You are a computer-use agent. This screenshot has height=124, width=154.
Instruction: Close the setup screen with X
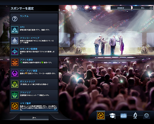coord(151,8)
